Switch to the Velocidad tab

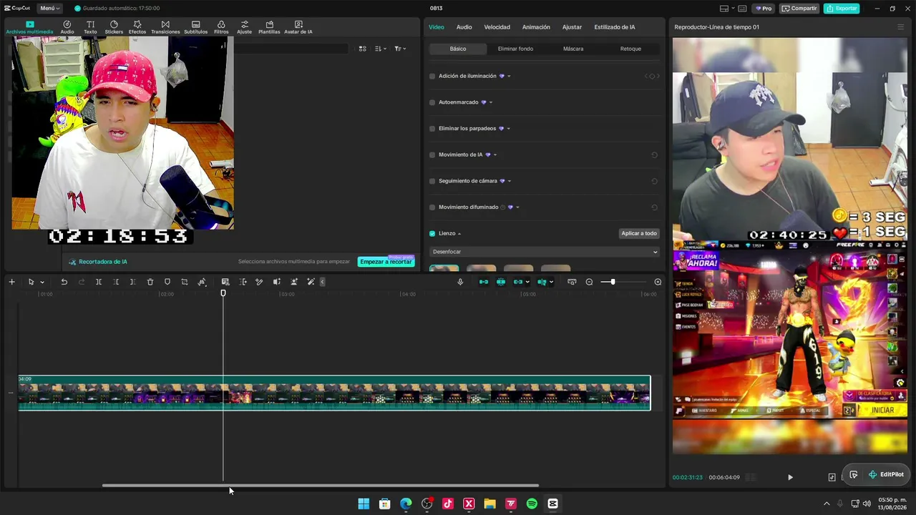coord(497,27)
